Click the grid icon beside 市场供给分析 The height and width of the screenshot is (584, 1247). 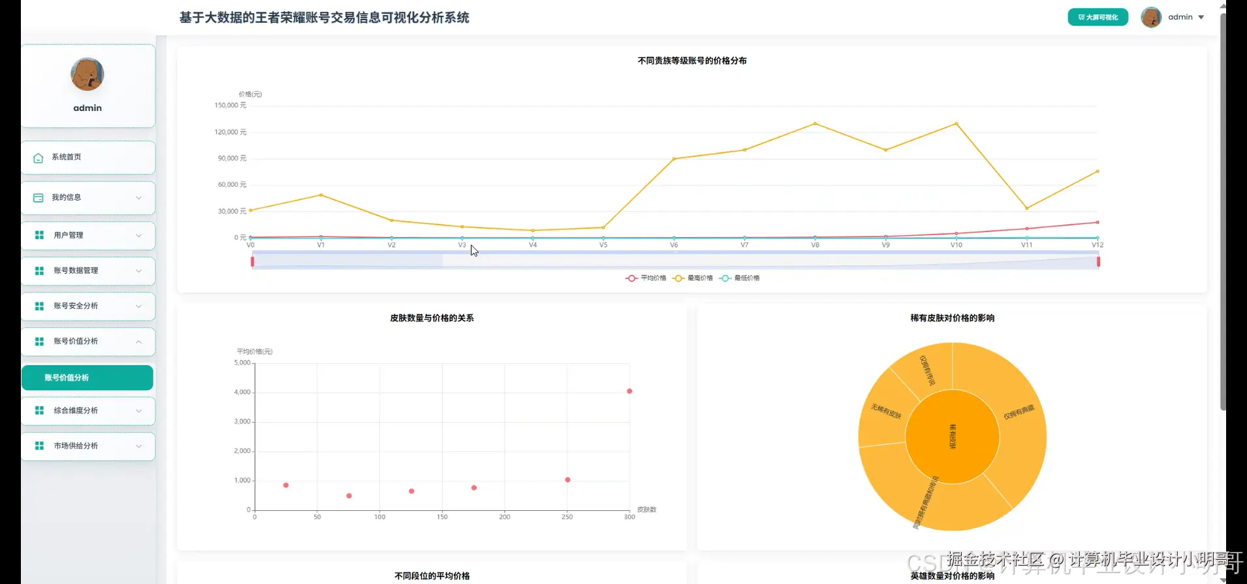click(39, 446)
